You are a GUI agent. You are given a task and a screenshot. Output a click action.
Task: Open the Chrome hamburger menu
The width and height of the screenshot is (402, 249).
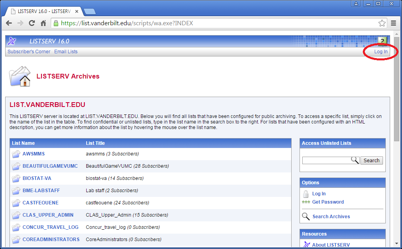click(394, 23)
